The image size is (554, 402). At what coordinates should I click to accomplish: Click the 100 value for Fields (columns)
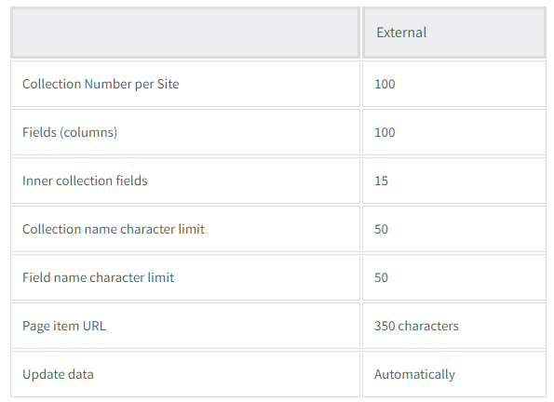(x=385, y=132)
